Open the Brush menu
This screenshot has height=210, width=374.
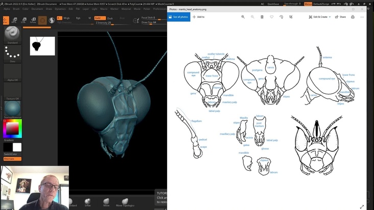[x=16, y=9]
